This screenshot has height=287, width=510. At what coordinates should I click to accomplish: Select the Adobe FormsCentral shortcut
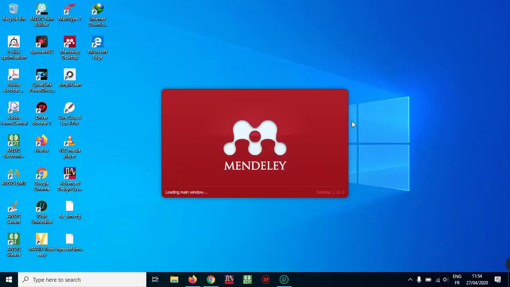14,114
